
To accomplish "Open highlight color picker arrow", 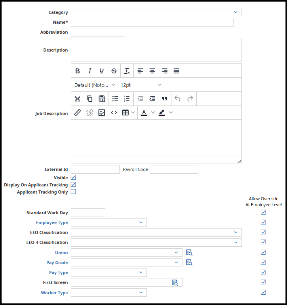I will 171,113.
